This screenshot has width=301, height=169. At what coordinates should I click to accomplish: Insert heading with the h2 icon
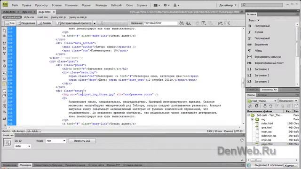[249, 75]
